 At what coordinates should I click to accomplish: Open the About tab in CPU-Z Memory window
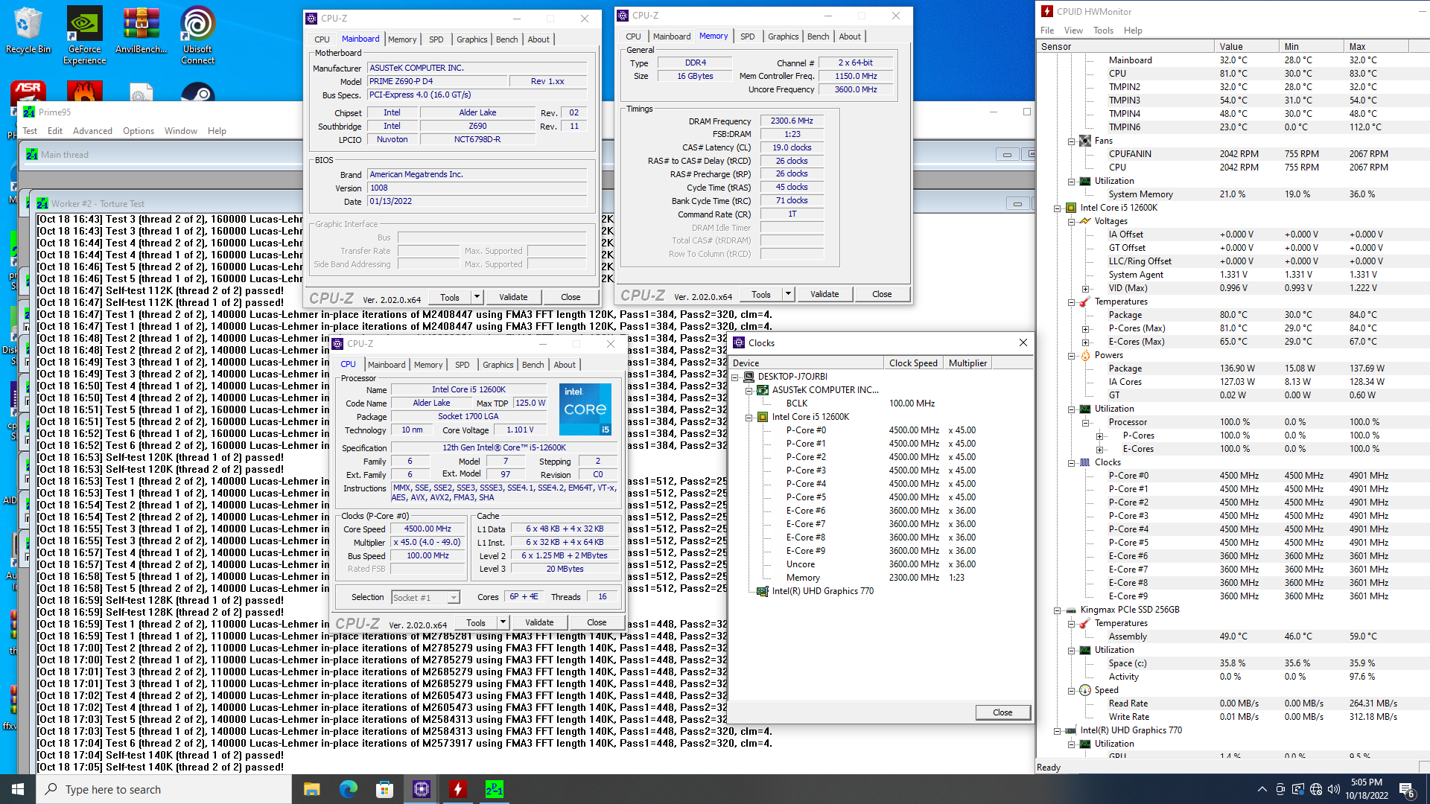[850, 36]
